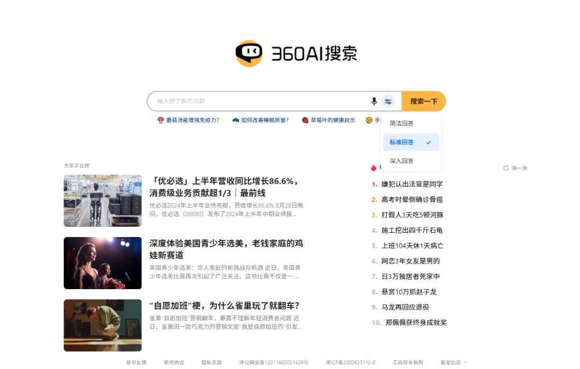Open the 优必选 robot news thumbnail
580x369 pixels.
pos(103,201)
